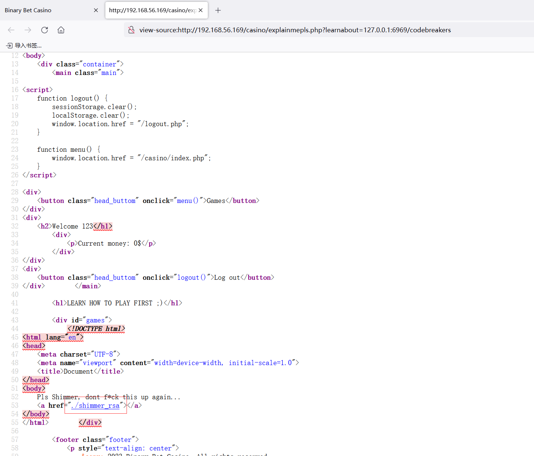The height and width of the screenshot is (456, 534).
Task: Select the view-source 192.168.56.169 tab
Action: [156, 10]
